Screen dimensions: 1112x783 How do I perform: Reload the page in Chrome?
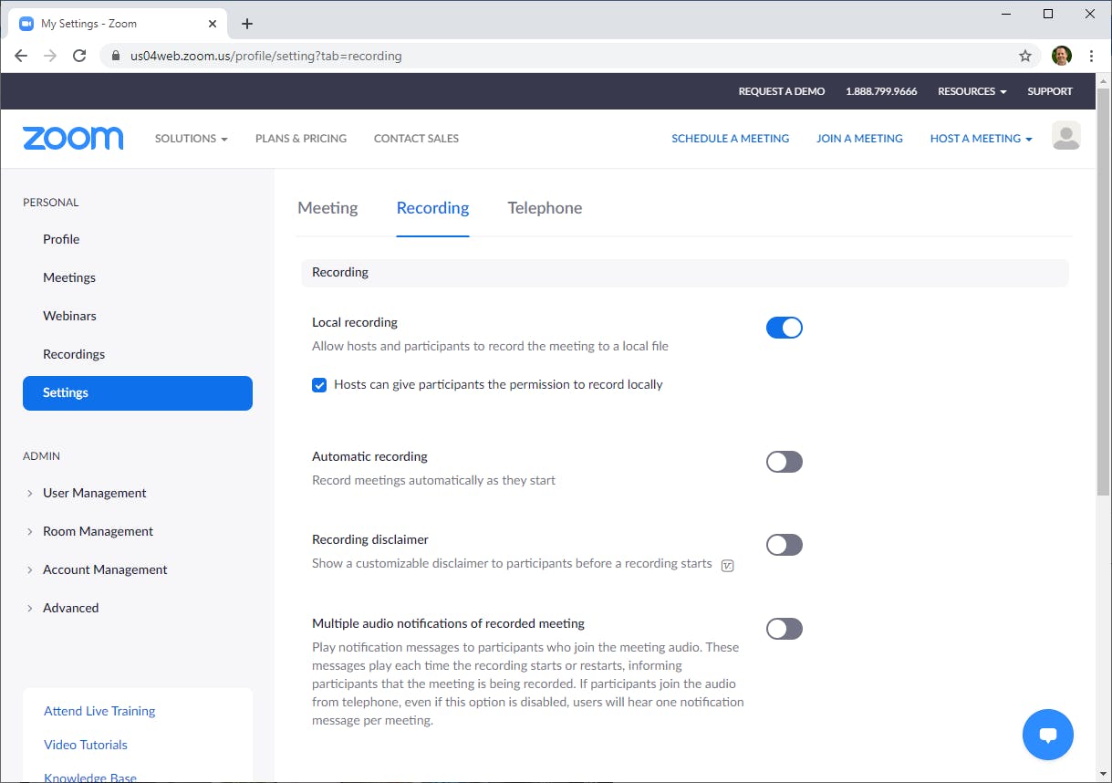click(x=79, y=56)
